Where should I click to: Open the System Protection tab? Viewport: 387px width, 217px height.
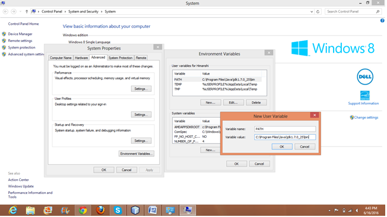[x=120, y=58]
